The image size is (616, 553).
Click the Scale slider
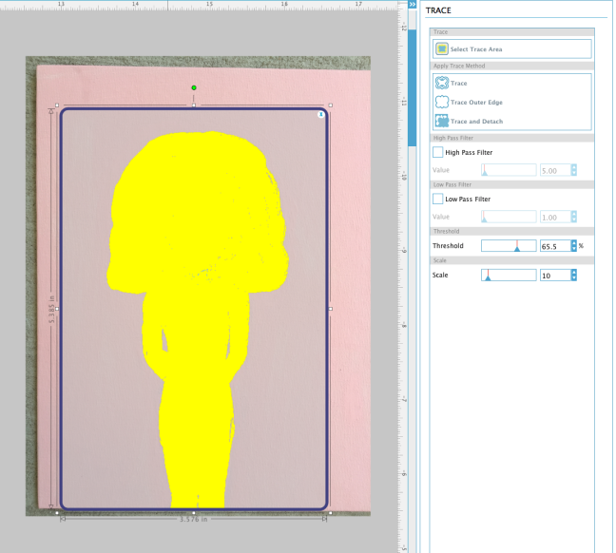tap(509, 275)
